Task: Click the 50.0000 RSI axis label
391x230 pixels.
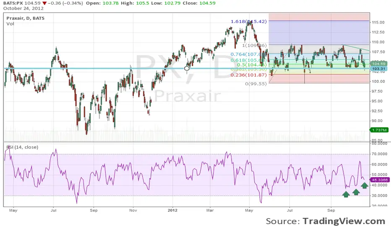Action: coord(379,174)
